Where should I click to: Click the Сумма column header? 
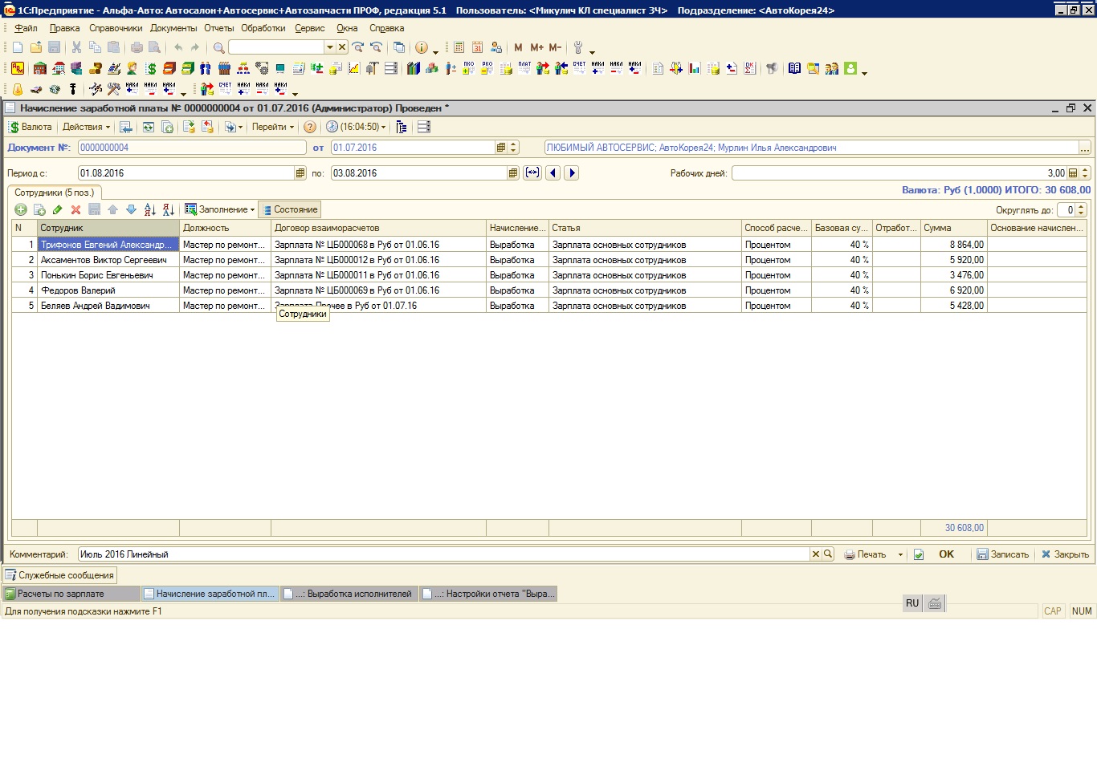954,228
